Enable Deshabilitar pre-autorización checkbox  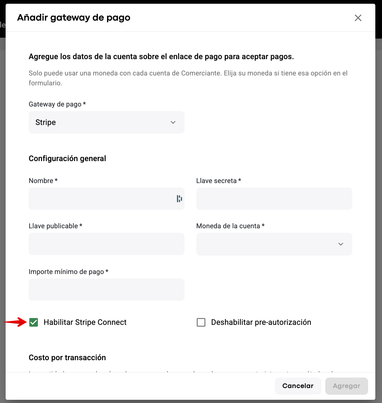coord(201,322)
